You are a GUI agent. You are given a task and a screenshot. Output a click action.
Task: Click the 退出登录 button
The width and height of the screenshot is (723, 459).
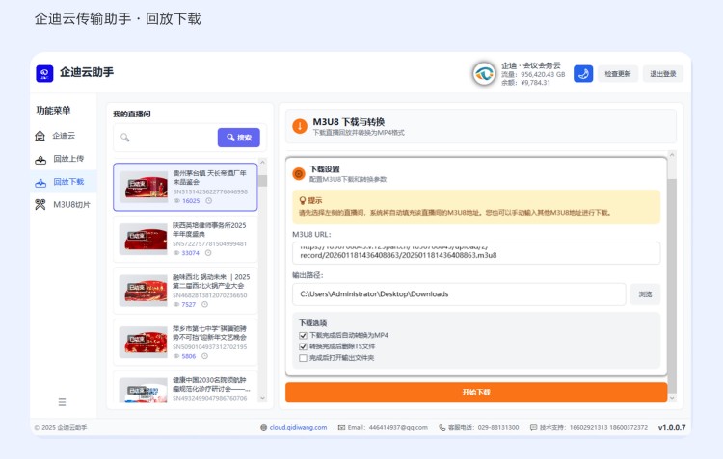(x=662, y=73)
